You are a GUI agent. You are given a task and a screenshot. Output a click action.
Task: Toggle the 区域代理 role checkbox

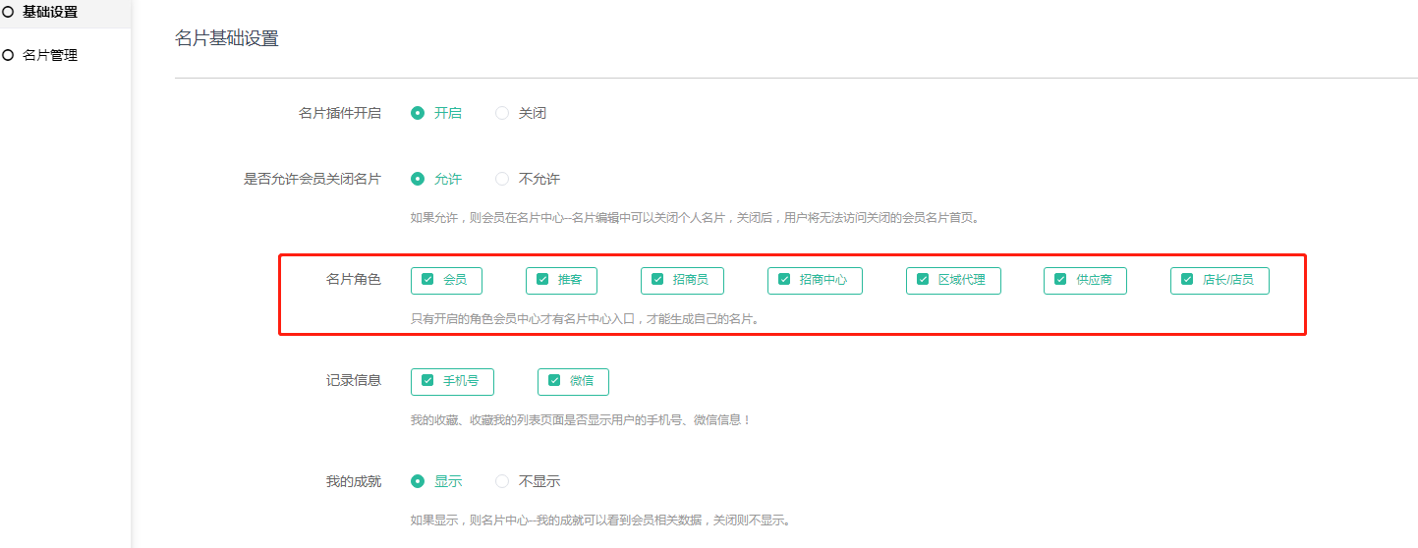923,279
